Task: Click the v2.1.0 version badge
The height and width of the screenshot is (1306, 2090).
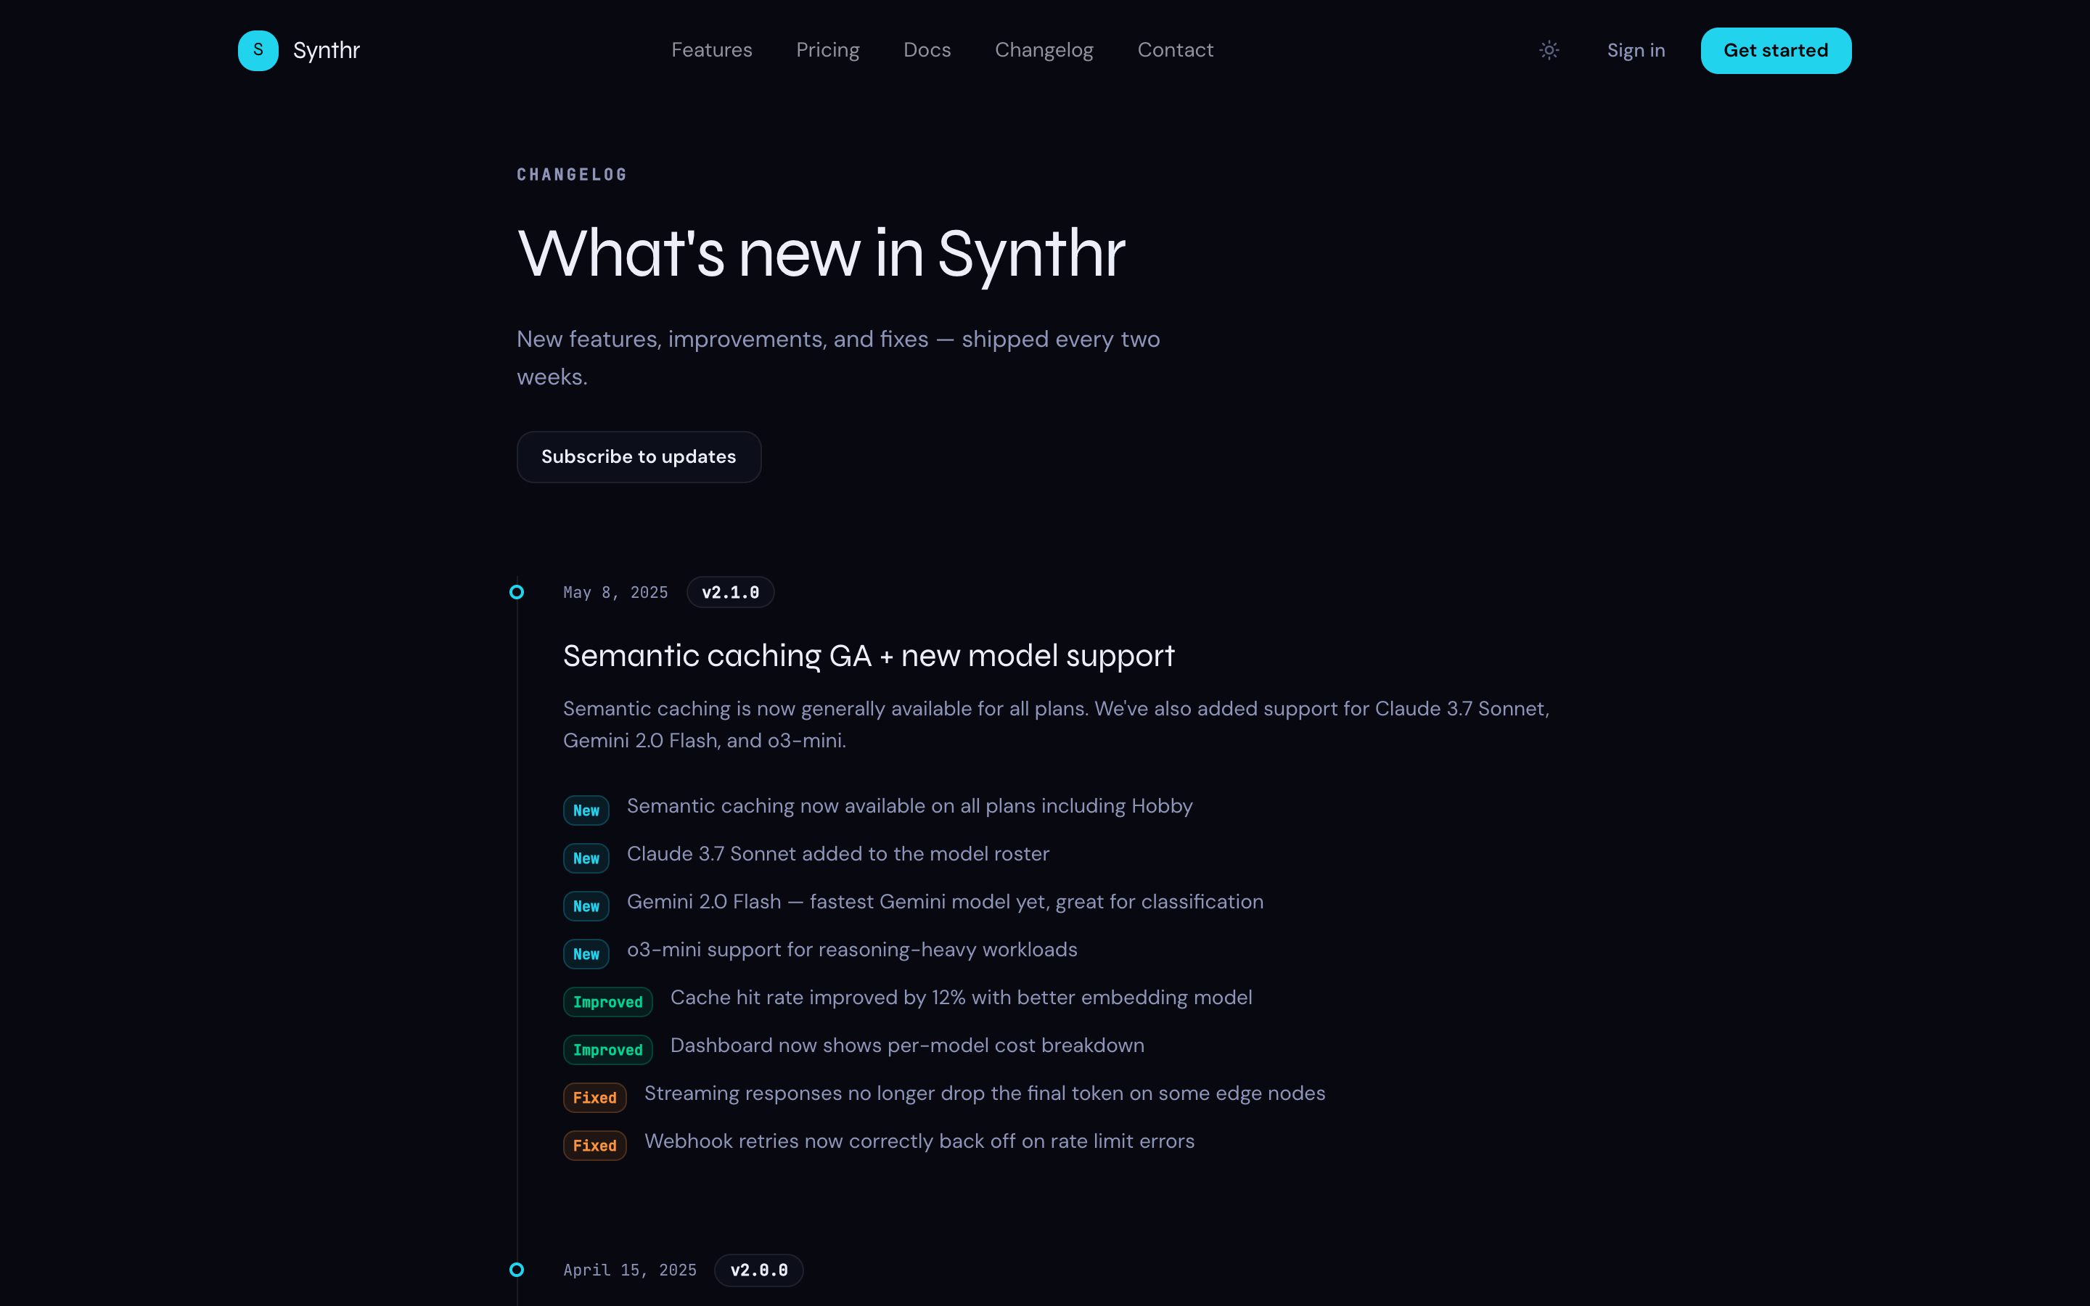Action: (x=731, y=593)
